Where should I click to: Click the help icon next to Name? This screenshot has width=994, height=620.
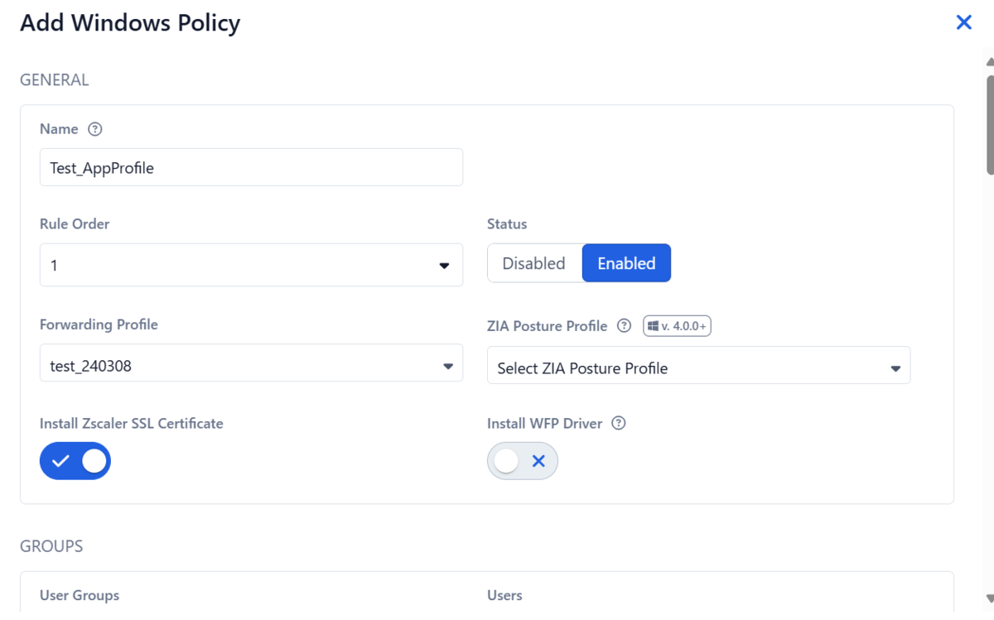95,129
